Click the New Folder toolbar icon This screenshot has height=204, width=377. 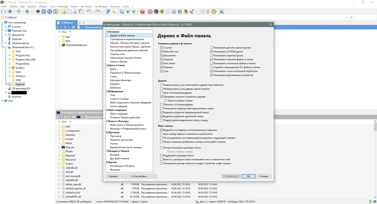(63, 12)
